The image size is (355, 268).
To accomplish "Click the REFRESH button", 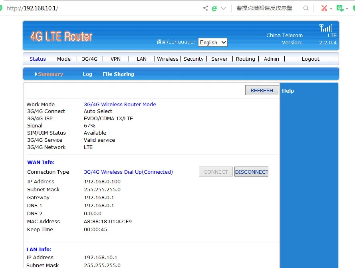I will pyautogui.click(x=262, y=90).
